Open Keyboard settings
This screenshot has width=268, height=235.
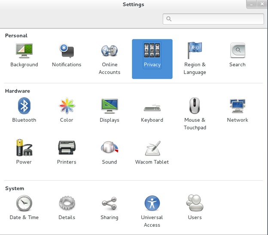point(152,107)
